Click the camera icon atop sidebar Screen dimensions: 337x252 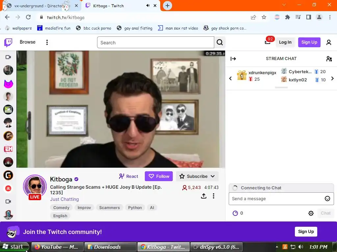(8, 57)
